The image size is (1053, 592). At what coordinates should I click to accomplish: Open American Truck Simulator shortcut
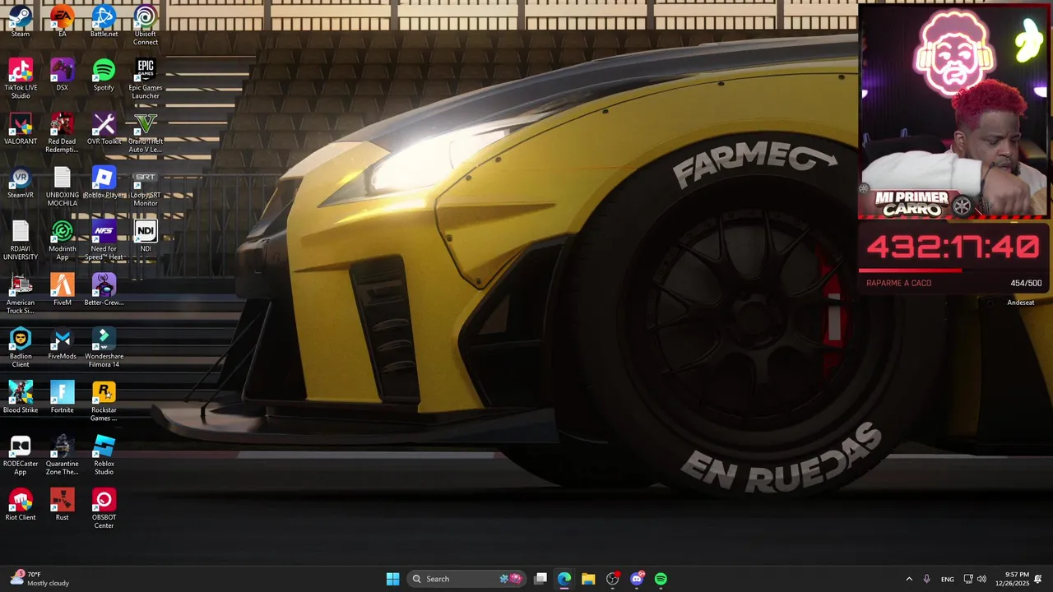coord(21,294)
